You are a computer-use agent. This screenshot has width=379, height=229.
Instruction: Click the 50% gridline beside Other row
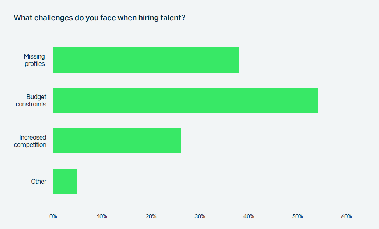(298, 181)
